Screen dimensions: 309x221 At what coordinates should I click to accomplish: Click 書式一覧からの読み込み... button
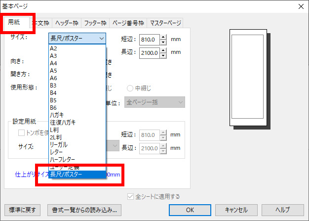point(84,210)
